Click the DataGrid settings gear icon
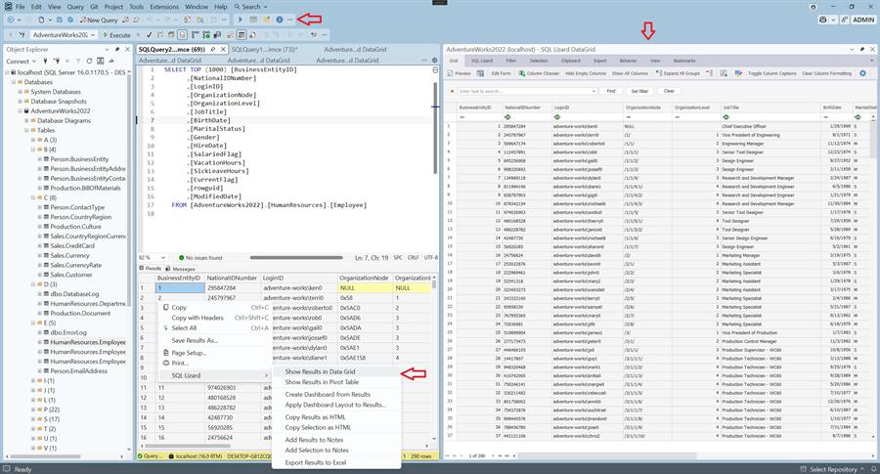This screenshot has height=474, width=880. [x=862, y=73]
